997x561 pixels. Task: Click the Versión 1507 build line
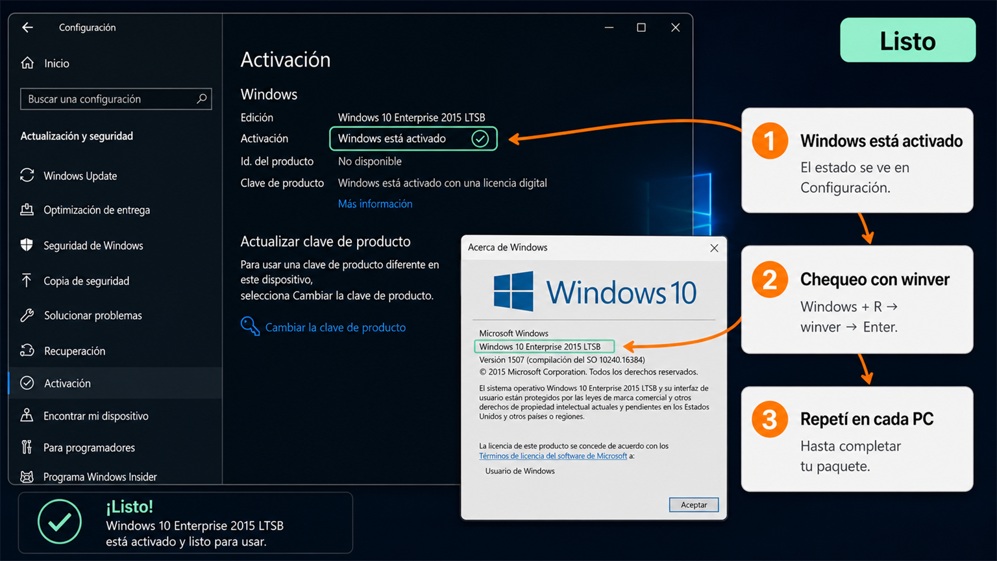coord(562,360)
